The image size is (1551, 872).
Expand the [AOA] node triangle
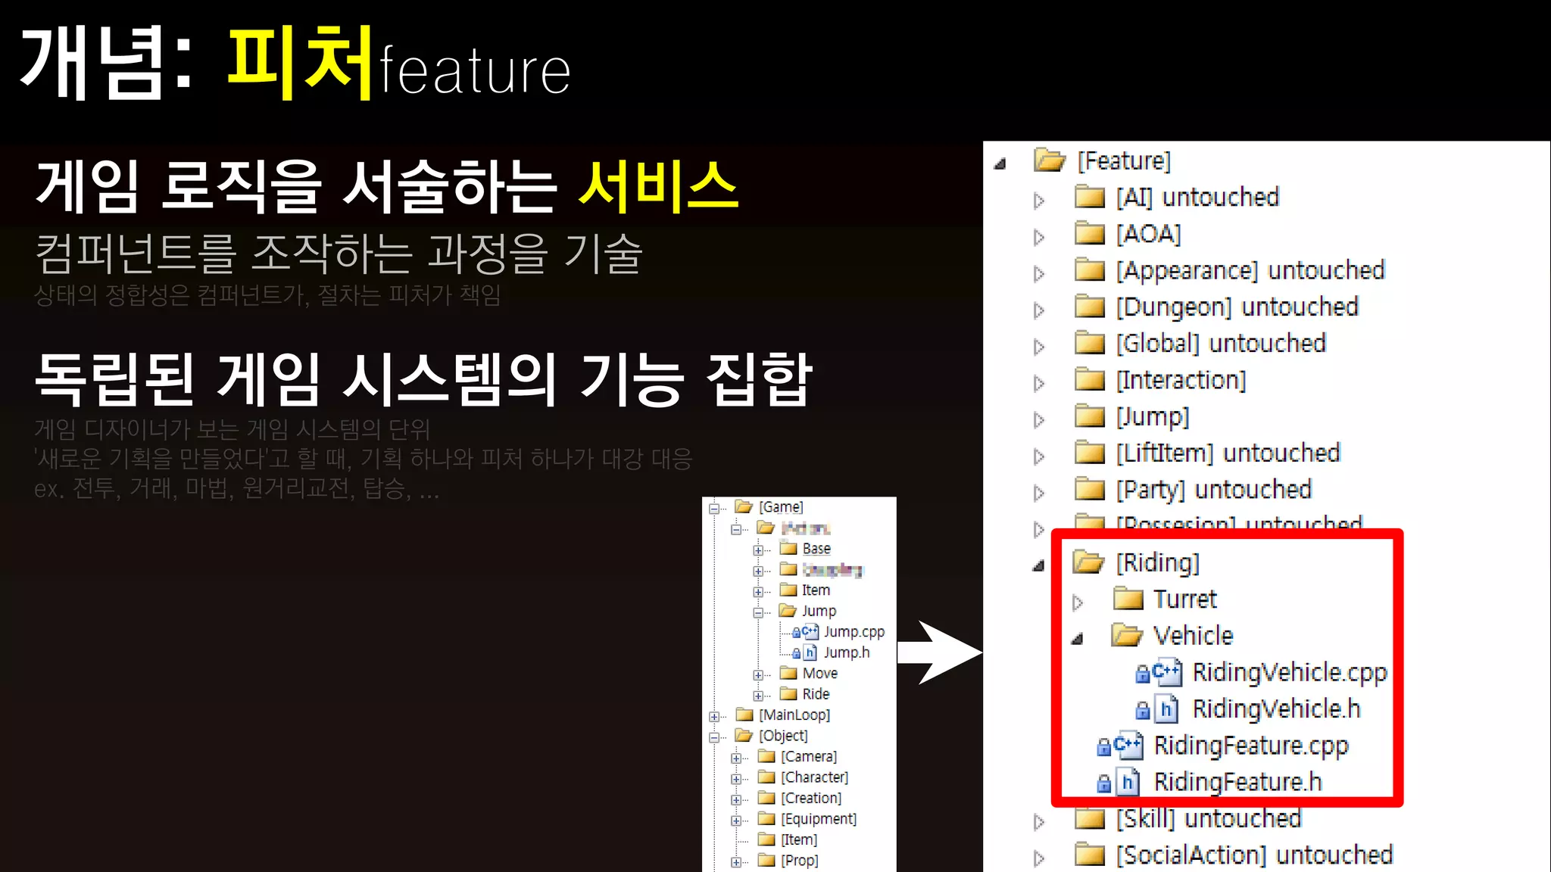coord(1039,237)
